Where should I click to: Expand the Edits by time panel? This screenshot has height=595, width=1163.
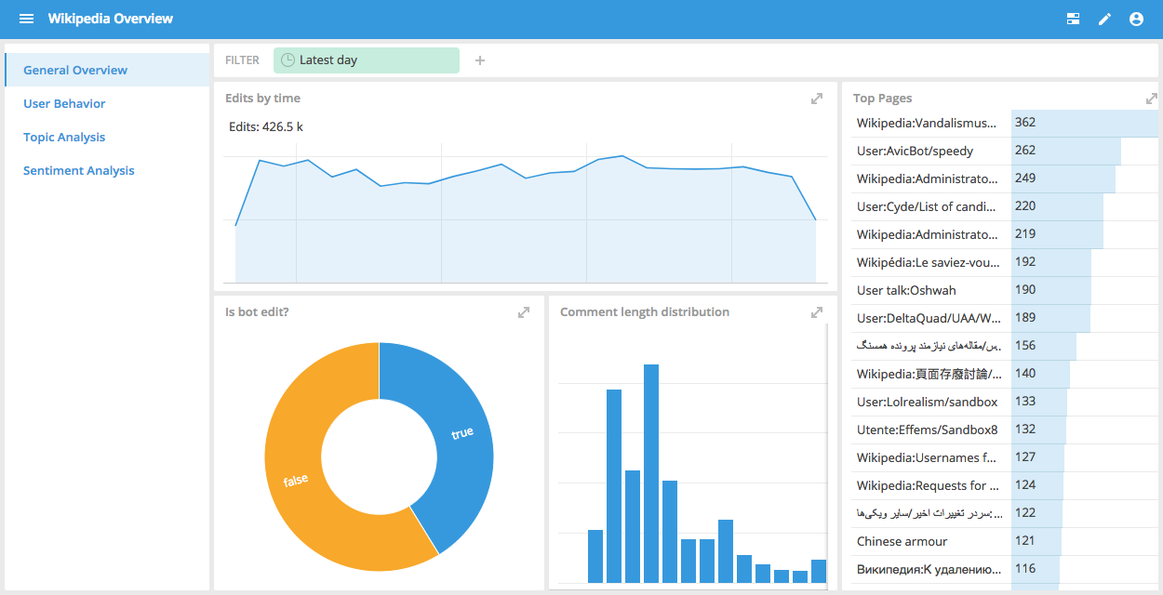click(817, 99)
